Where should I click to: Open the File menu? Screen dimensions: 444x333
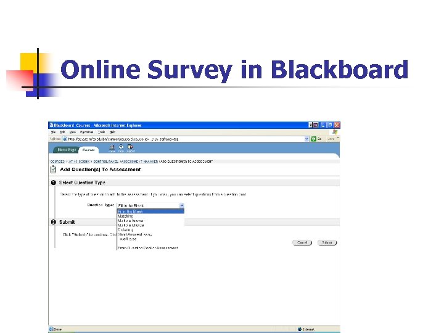(53, 132)
